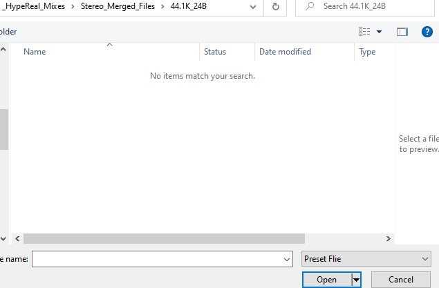Screen dimensions: 439x288
Task: Open the view options dropdown arrow
Action: pos(379,32)
